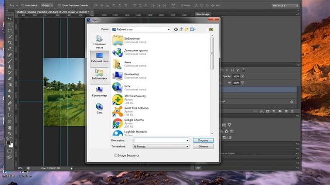Toggle Show Transform Controls checkbox
Image resolution: width=330 pixels, height=185 pixels.
pyautogui.click(x=60, y=6)
